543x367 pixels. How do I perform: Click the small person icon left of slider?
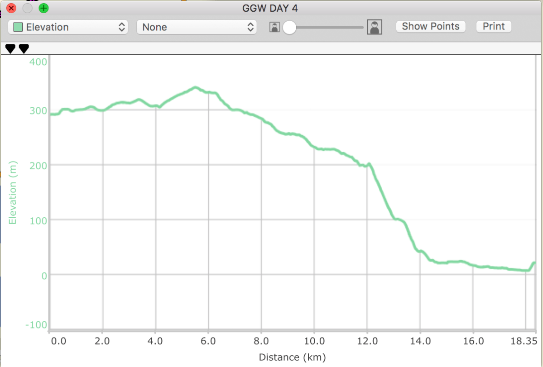point(274,27)
